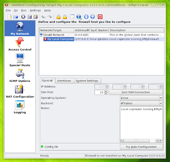
Task: Click the first IP octet field 127
Action: click(100, 87)
